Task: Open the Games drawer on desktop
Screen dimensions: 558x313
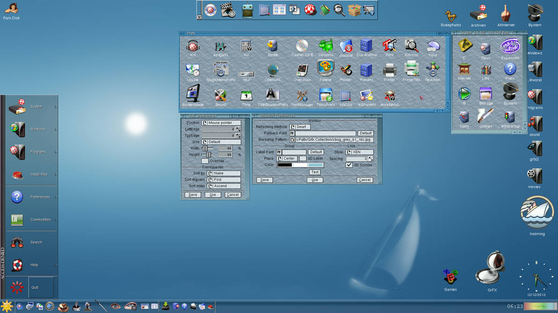Action: click(450, 277)
